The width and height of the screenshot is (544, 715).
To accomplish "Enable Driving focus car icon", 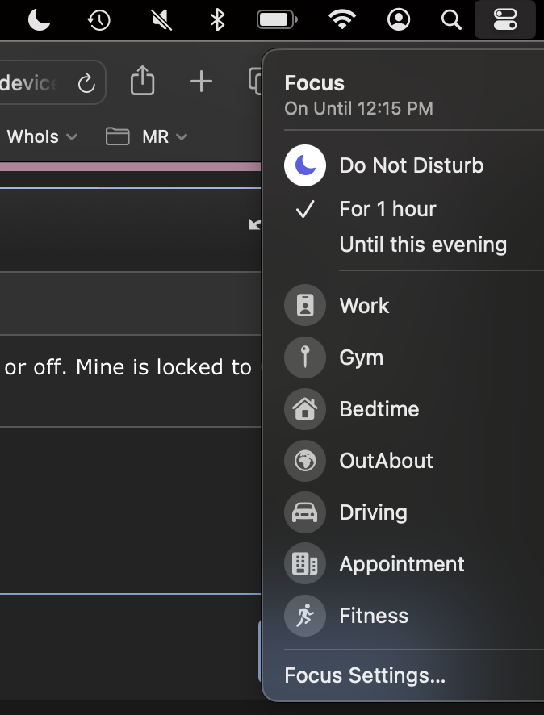I will coord(305,512).
